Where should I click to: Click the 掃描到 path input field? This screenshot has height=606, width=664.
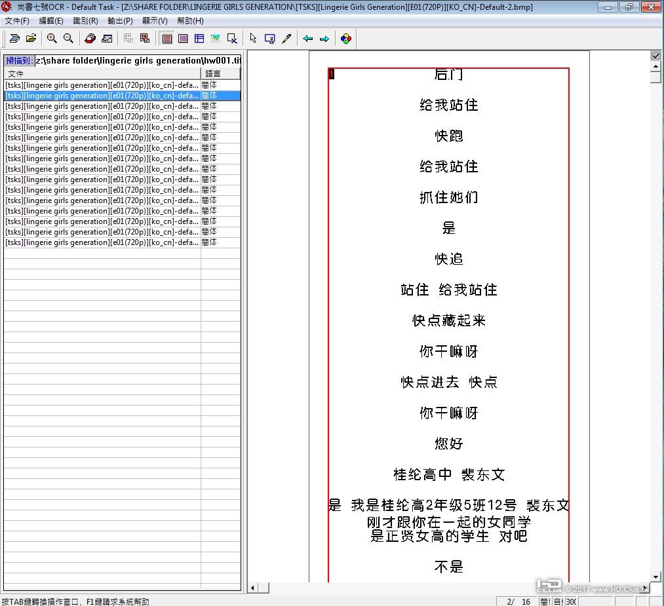(138, 60)
